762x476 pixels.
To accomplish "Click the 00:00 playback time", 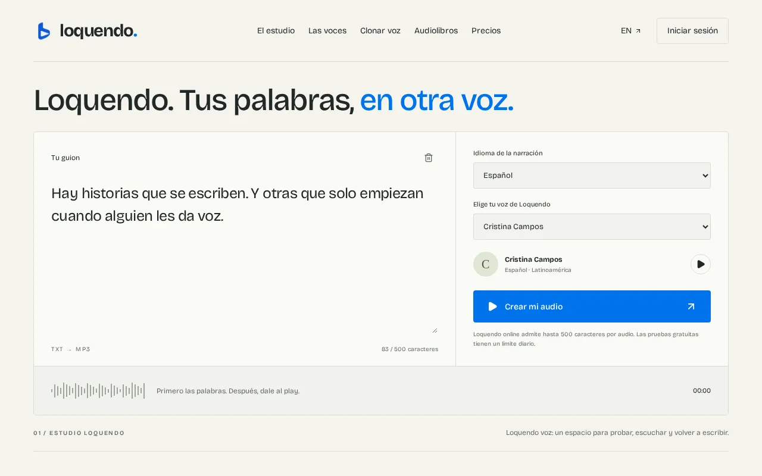I will click(x=702, y=391).
